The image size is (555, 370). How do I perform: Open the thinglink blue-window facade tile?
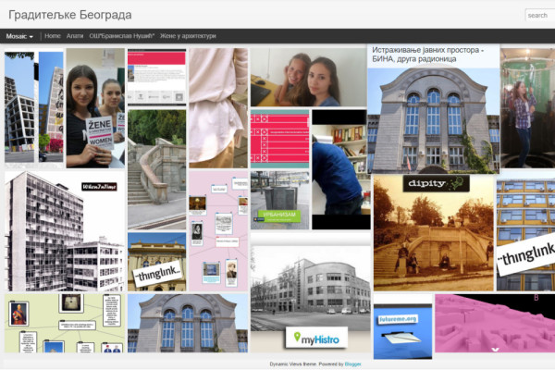point(525,232)
